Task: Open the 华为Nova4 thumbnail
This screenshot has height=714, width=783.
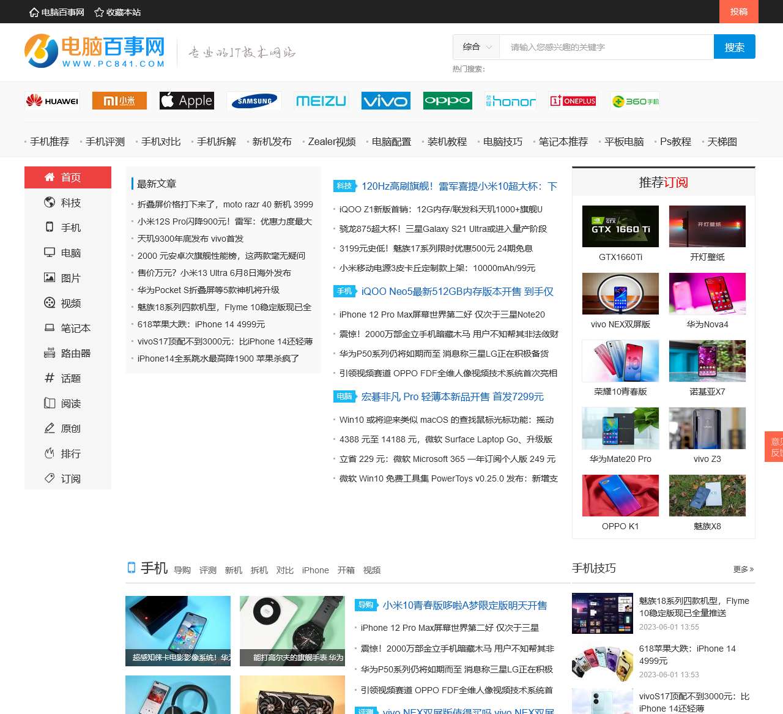Action: tap(707, 294)
